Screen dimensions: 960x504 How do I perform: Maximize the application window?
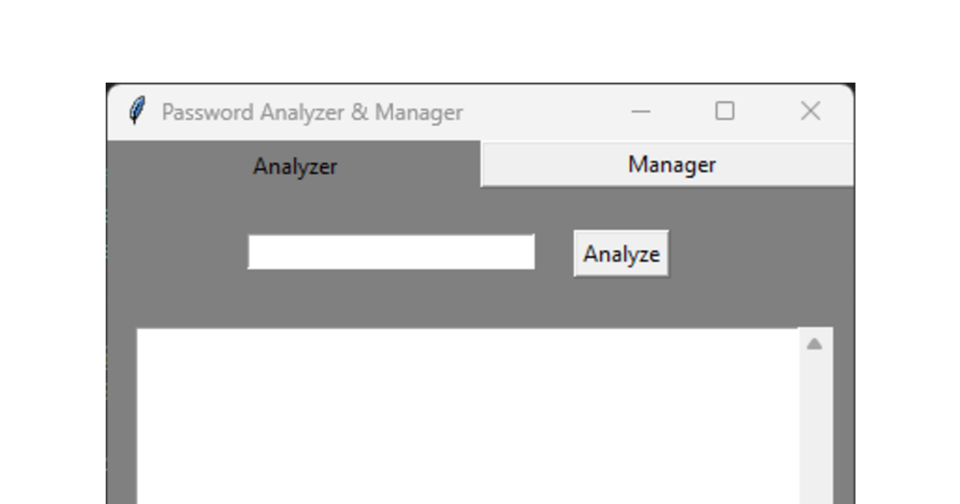click(x=726, y=111)
